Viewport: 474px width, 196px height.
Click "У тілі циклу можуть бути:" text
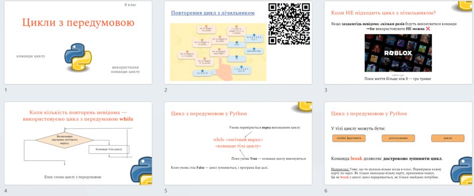click(358, 128)
